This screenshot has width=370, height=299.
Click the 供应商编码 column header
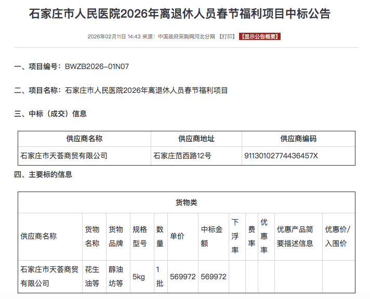point(298,139)
